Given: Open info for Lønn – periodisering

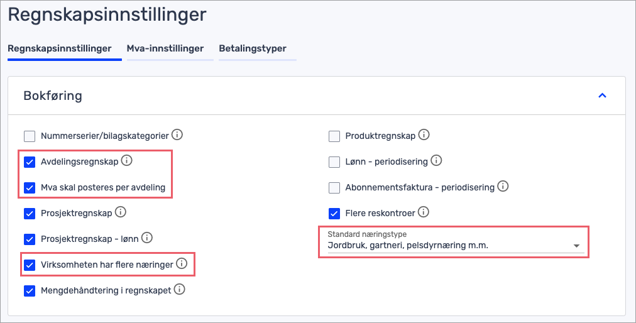Looking at the screenshot, I should click(x=436, y=161).
